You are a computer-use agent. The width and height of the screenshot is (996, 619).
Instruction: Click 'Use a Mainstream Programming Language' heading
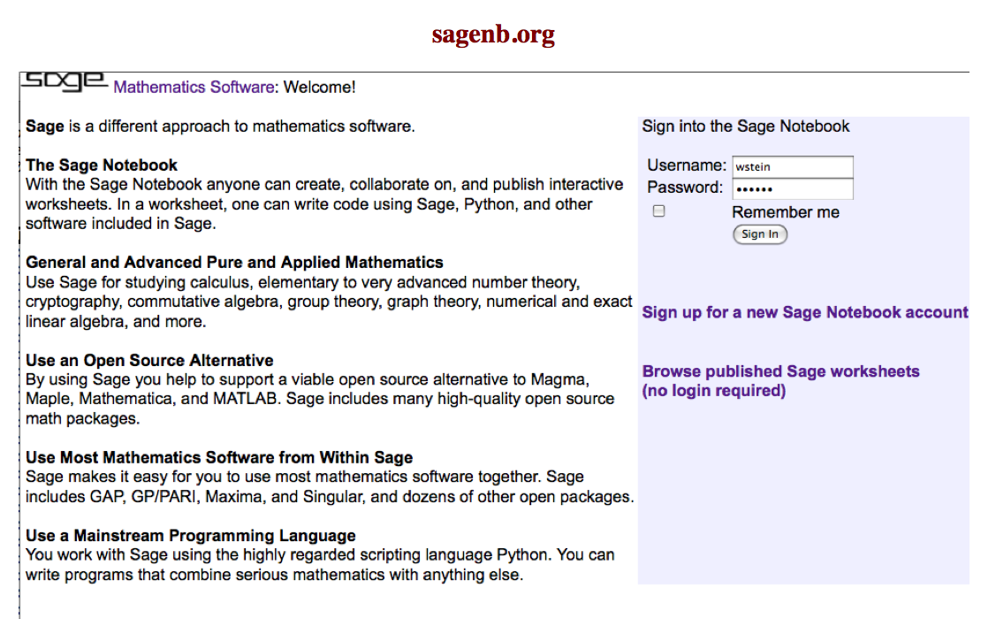click(x=191, y=536)
